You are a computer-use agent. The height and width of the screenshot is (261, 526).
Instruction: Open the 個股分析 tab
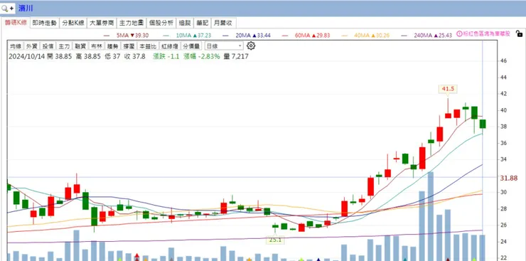click(x=161, y=23)
